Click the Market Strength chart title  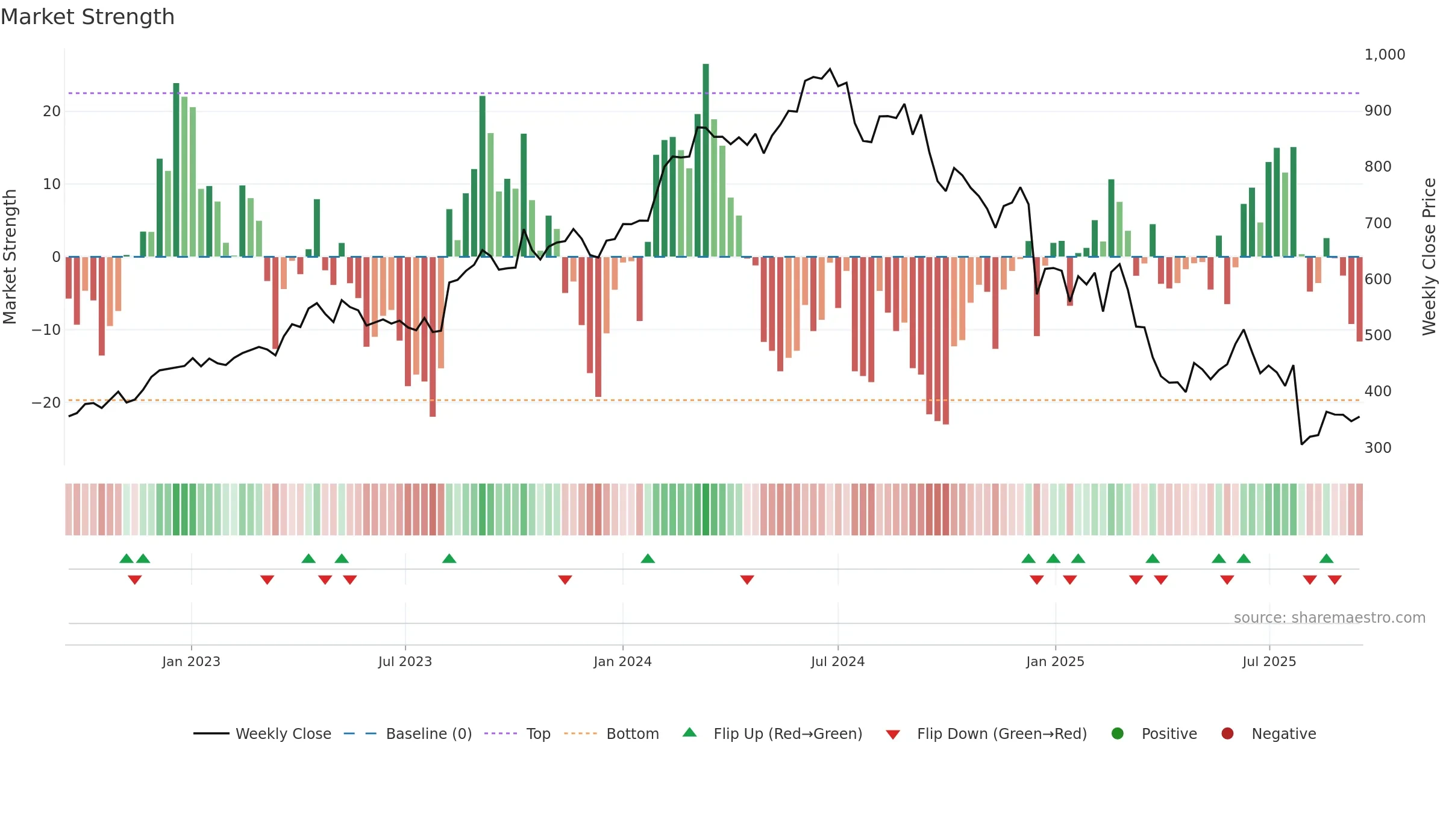pyautogui.click(x=87, y=17)
